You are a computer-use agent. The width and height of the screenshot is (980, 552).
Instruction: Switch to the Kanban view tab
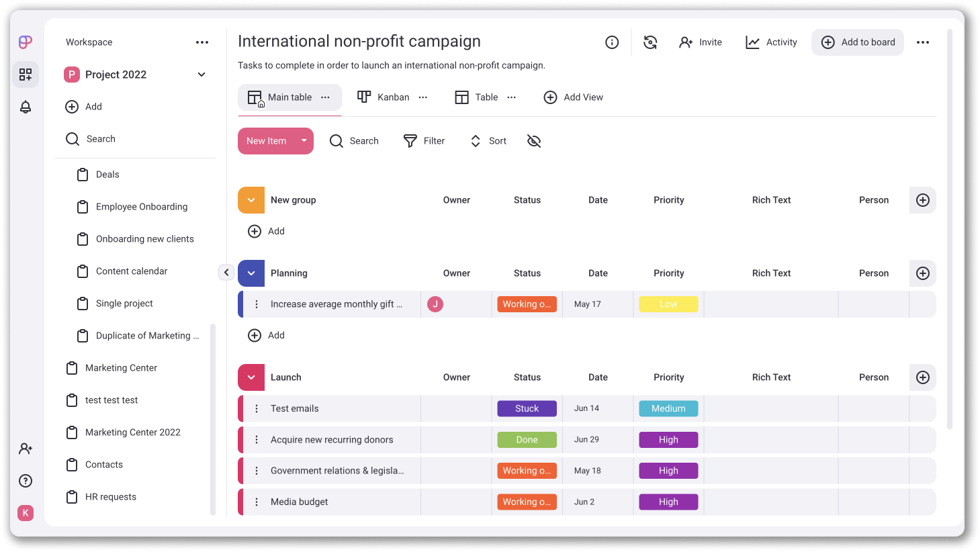[383, 97]
